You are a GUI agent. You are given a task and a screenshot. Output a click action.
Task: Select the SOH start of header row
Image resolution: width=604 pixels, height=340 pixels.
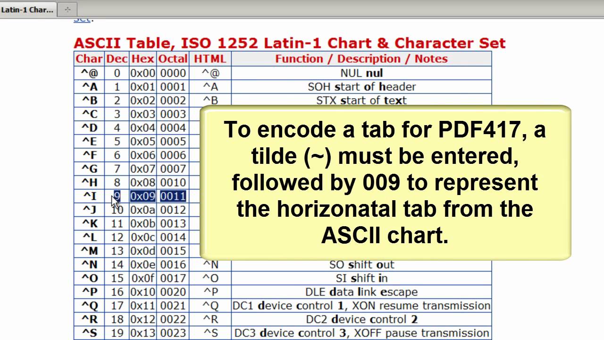click(361, 87)
